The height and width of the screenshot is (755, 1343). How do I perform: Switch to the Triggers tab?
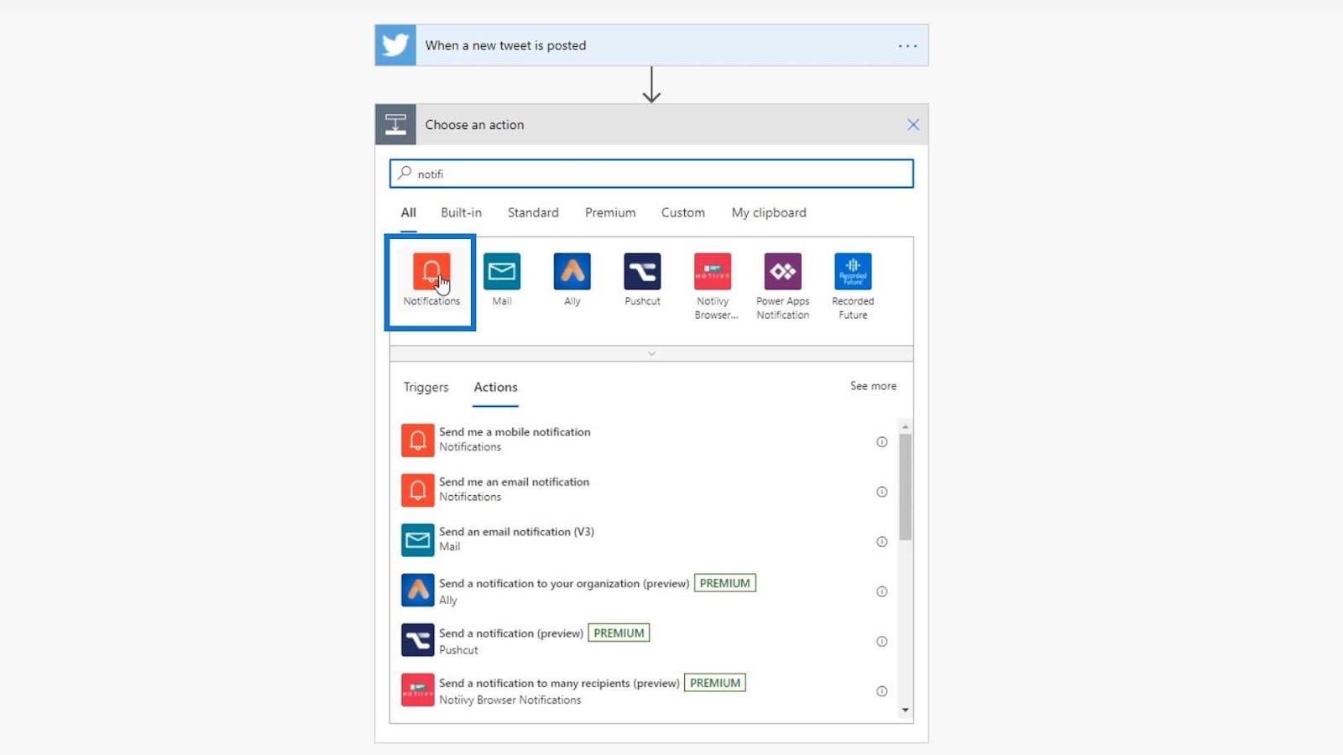[426, 388]
